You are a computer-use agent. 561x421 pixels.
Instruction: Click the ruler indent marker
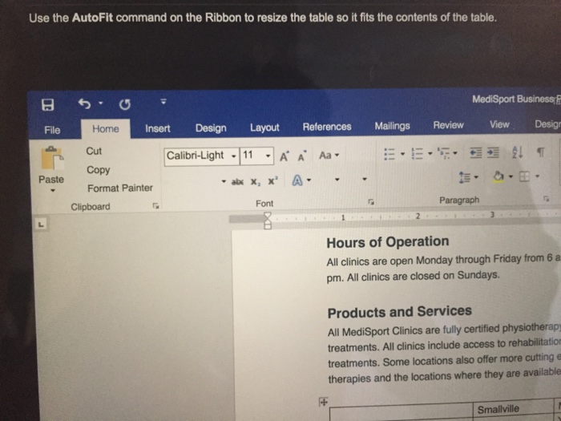pos(267,221)
